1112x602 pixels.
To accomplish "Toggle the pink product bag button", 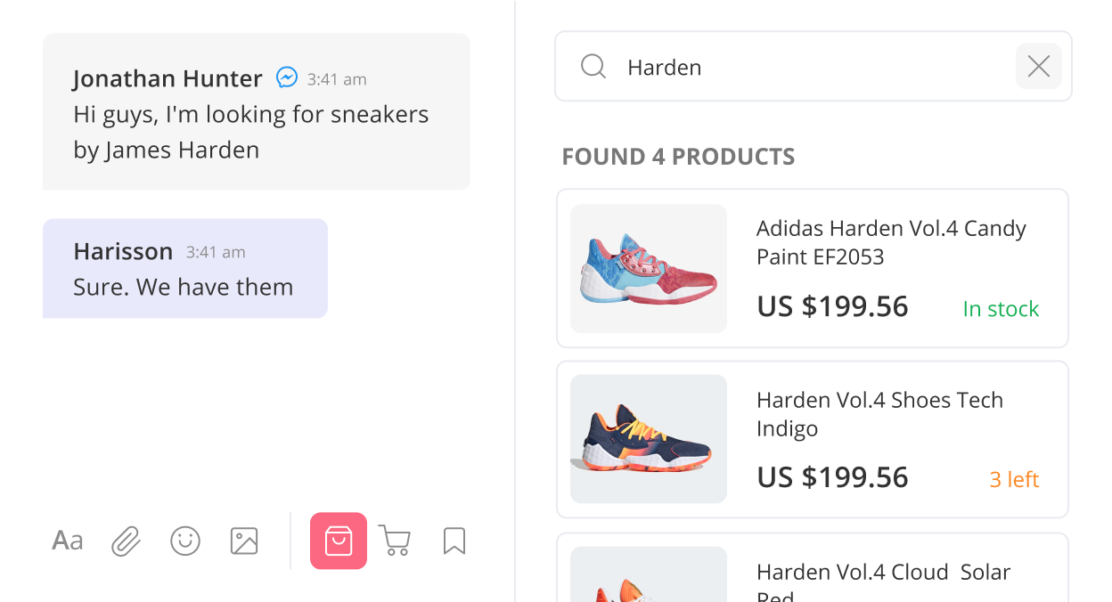I will [339, 541].
